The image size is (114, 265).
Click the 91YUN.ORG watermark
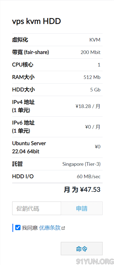[95, 261]
